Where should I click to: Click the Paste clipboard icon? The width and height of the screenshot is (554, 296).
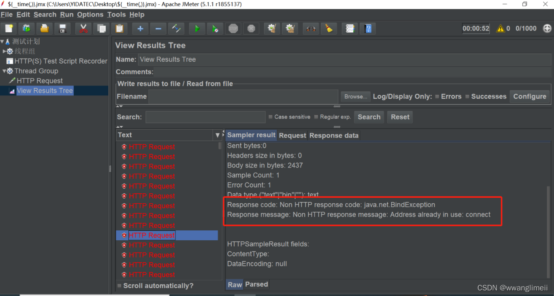[x=119, y=28]
